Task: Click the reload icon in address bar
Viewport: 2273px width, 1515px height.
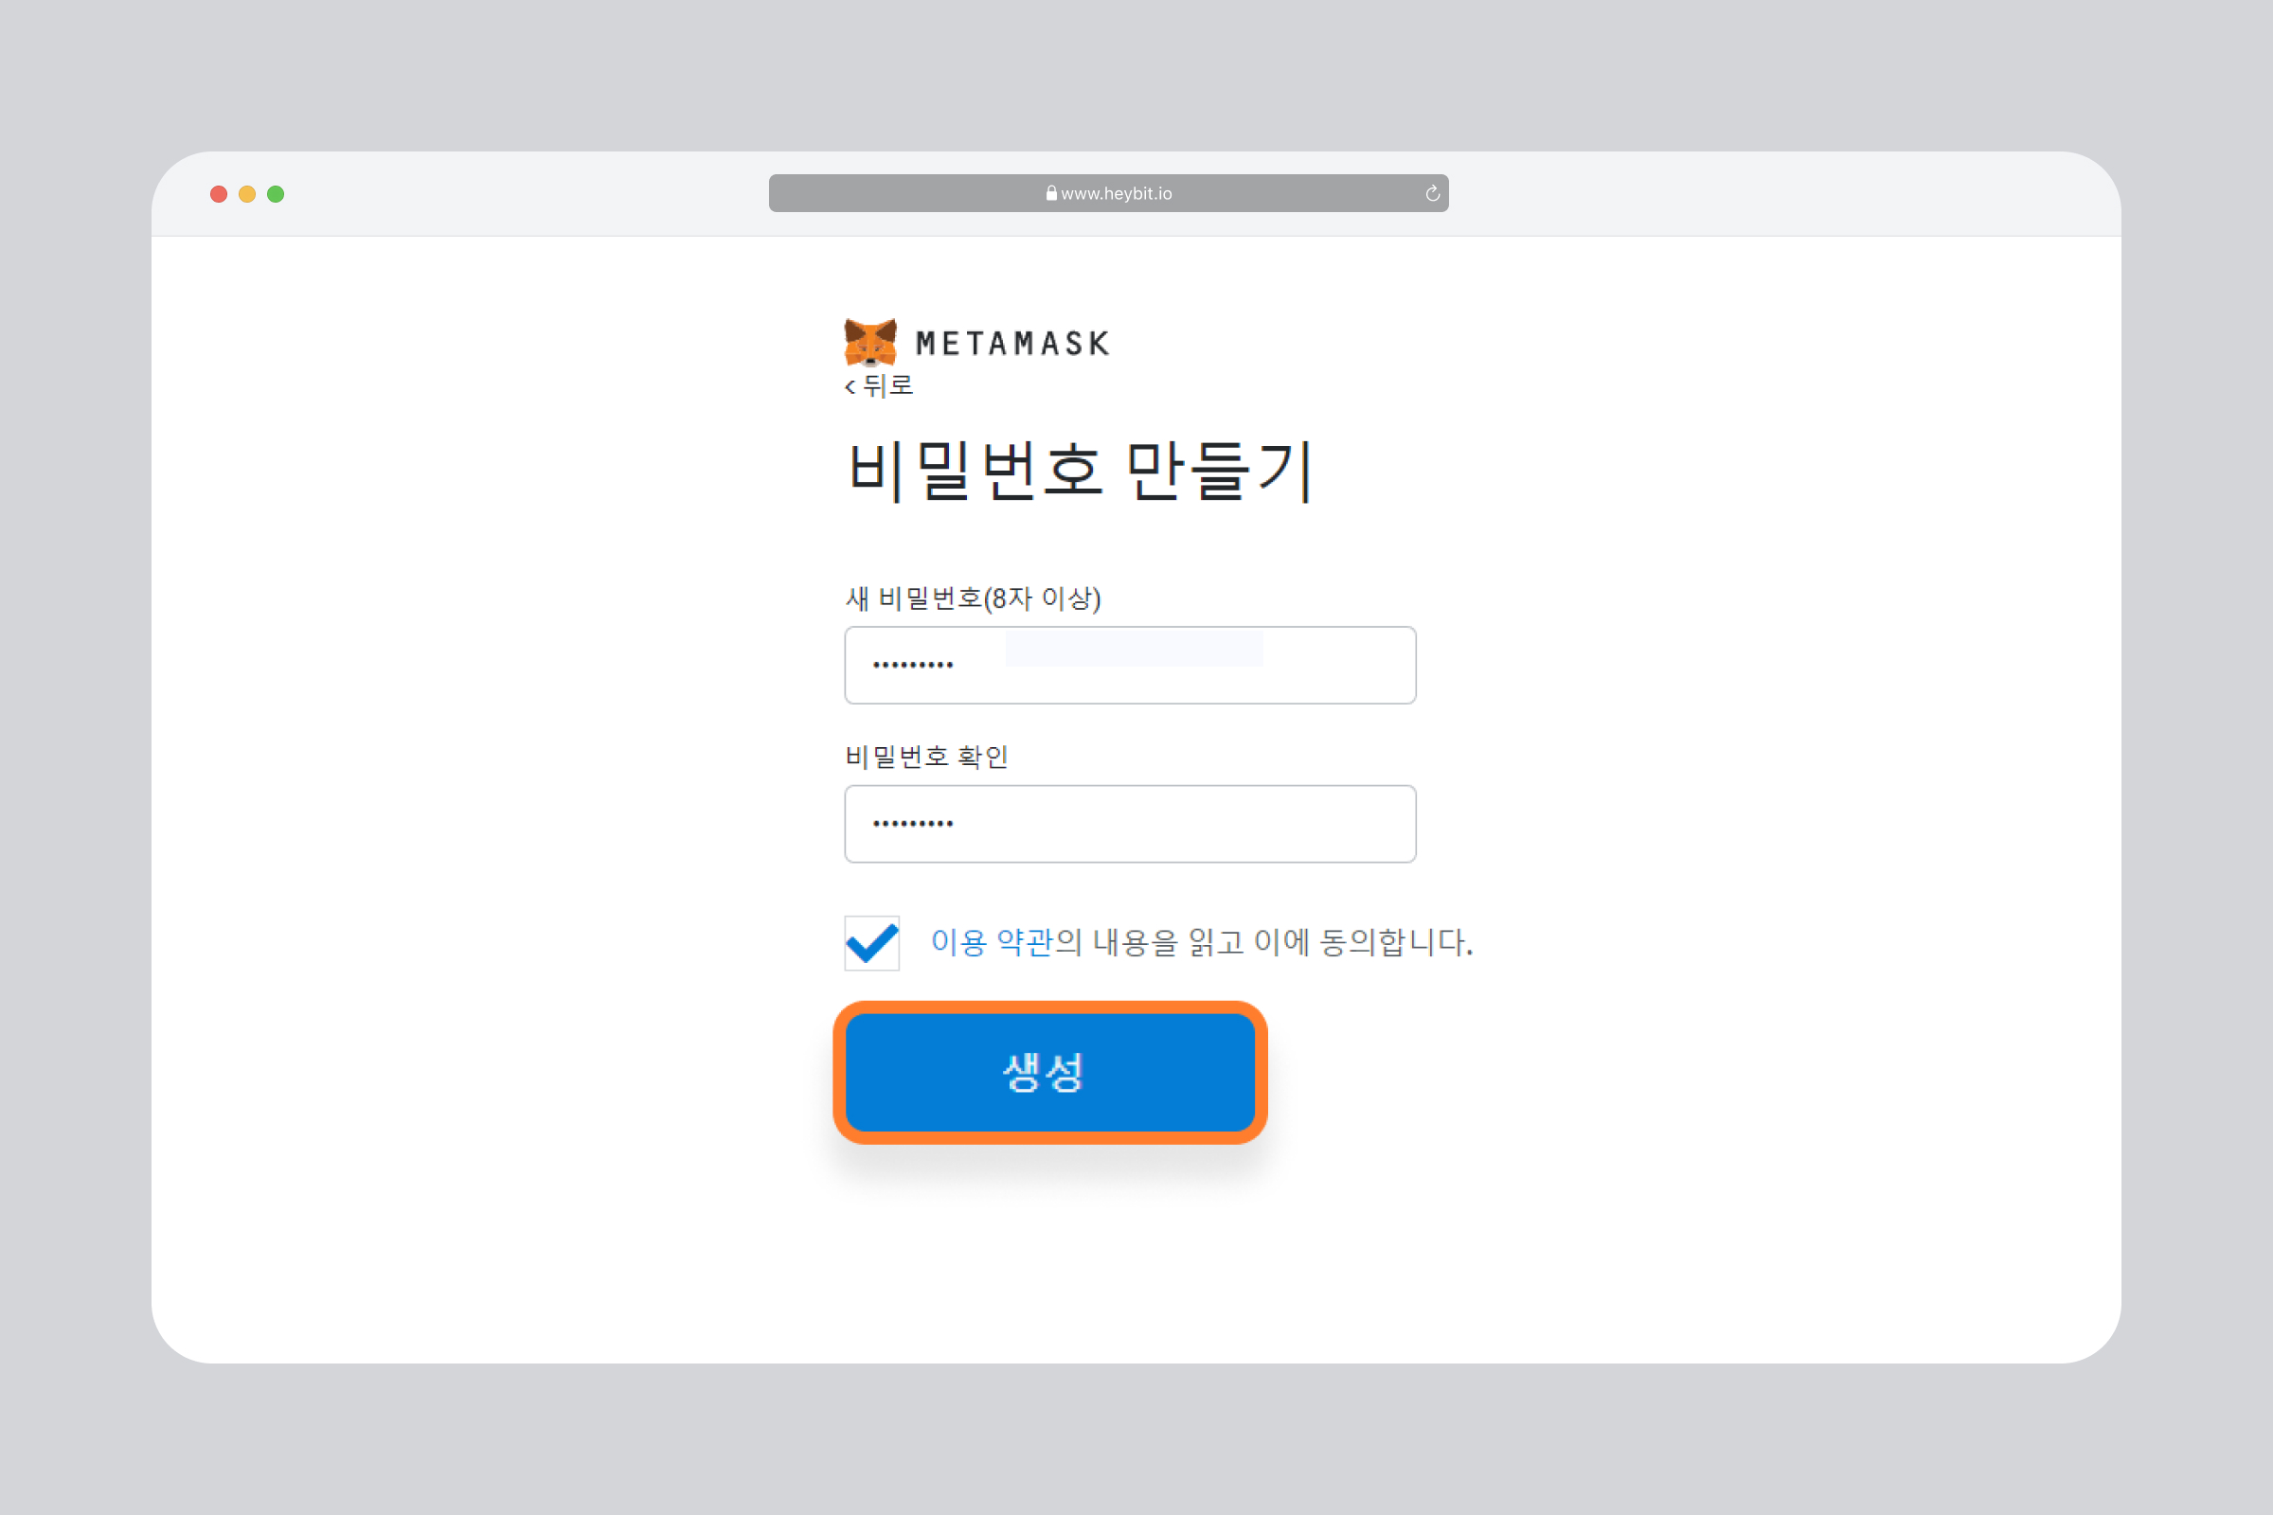Action: pyautogui.click(x=1432, y=193)
